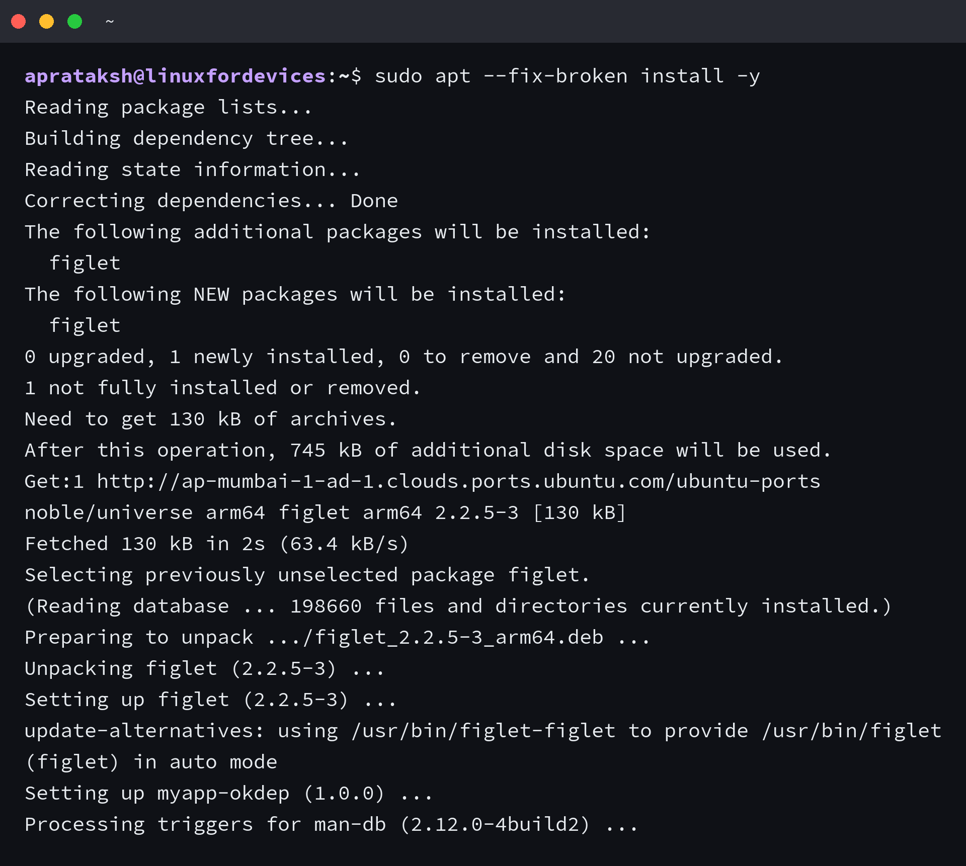Click the line 'Reading package lists...'

click(x=169, y=108)
